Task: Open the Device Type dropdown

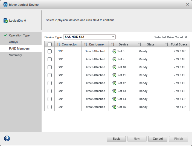Action: click(89, 37)
